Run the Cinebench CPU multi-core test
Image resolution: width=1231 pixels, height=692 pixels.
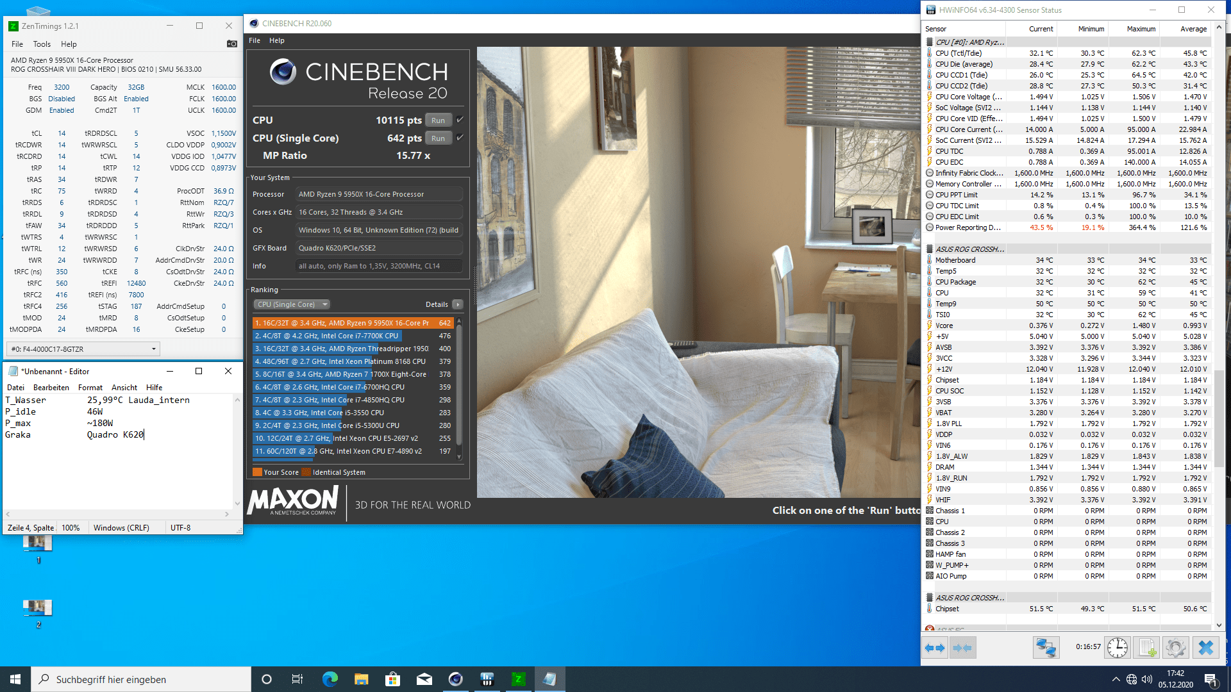[438, 120]
